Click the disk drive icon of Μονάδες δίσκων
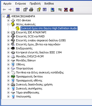The image size is (92, 106). point(13,60)
